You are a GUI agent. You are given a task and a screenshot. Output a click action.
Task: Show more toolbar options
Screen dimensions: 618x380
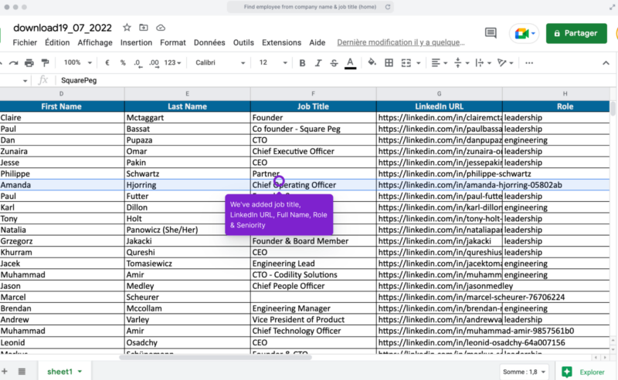pos(529,63)
